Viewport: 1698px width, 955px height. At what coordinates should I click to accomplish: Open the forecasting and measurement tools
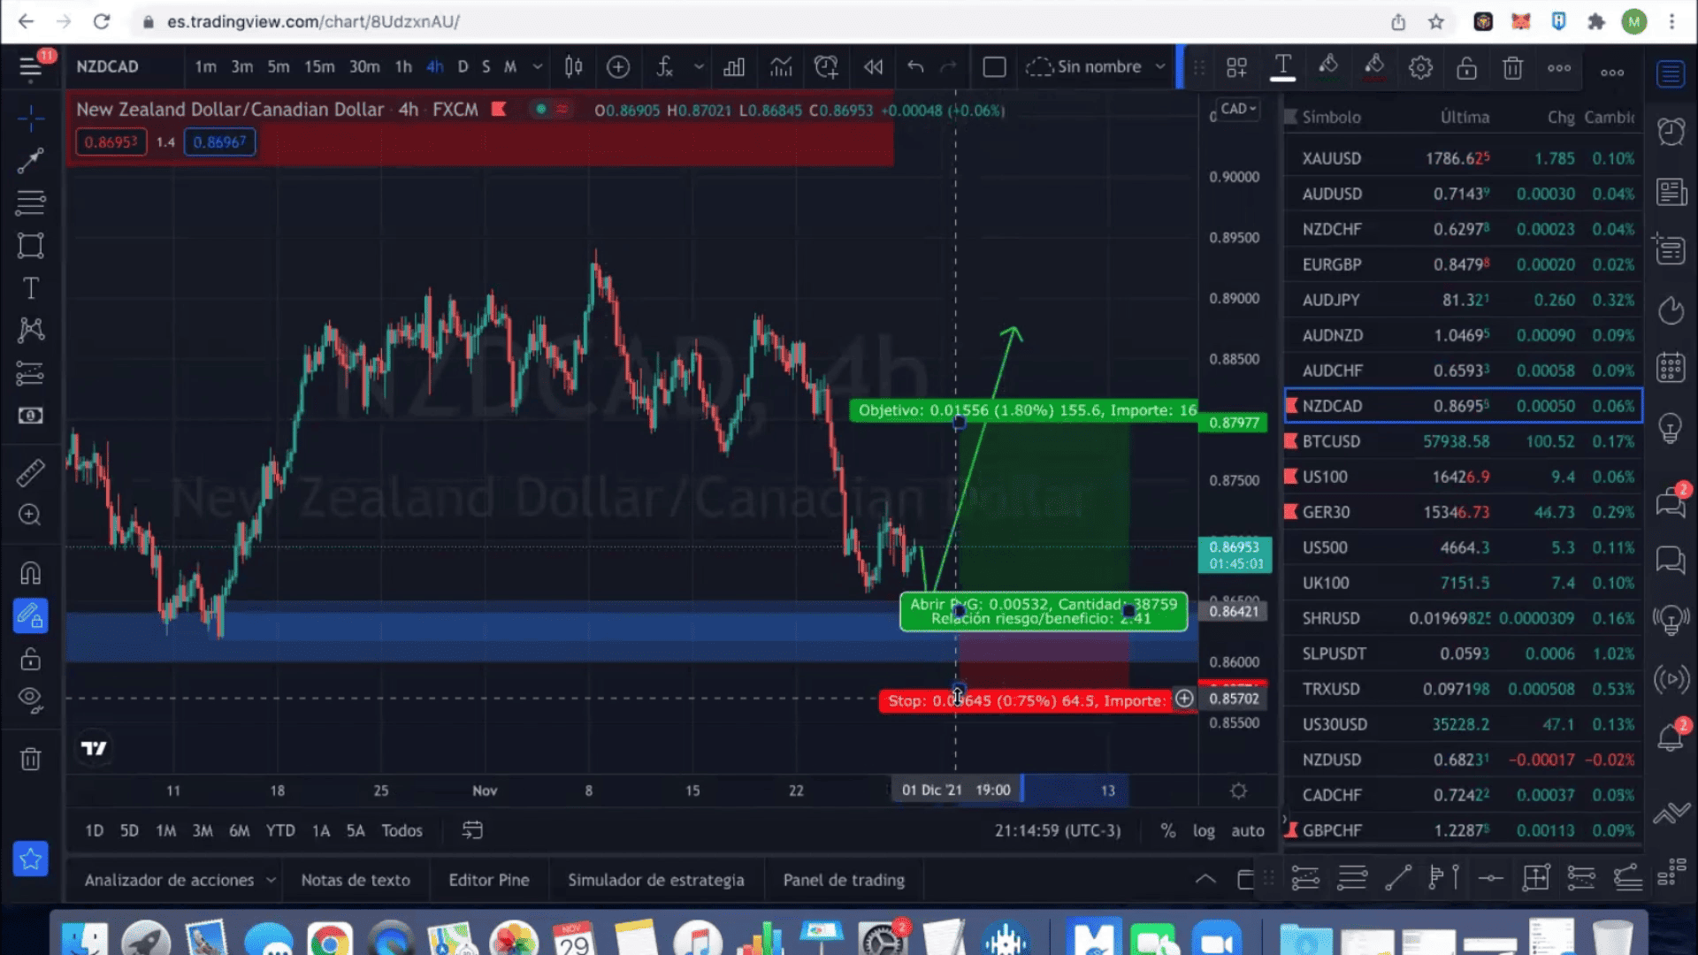[30, 373]
